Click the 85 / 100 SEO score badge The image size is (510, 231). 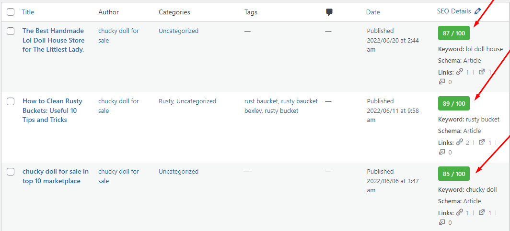454,174
